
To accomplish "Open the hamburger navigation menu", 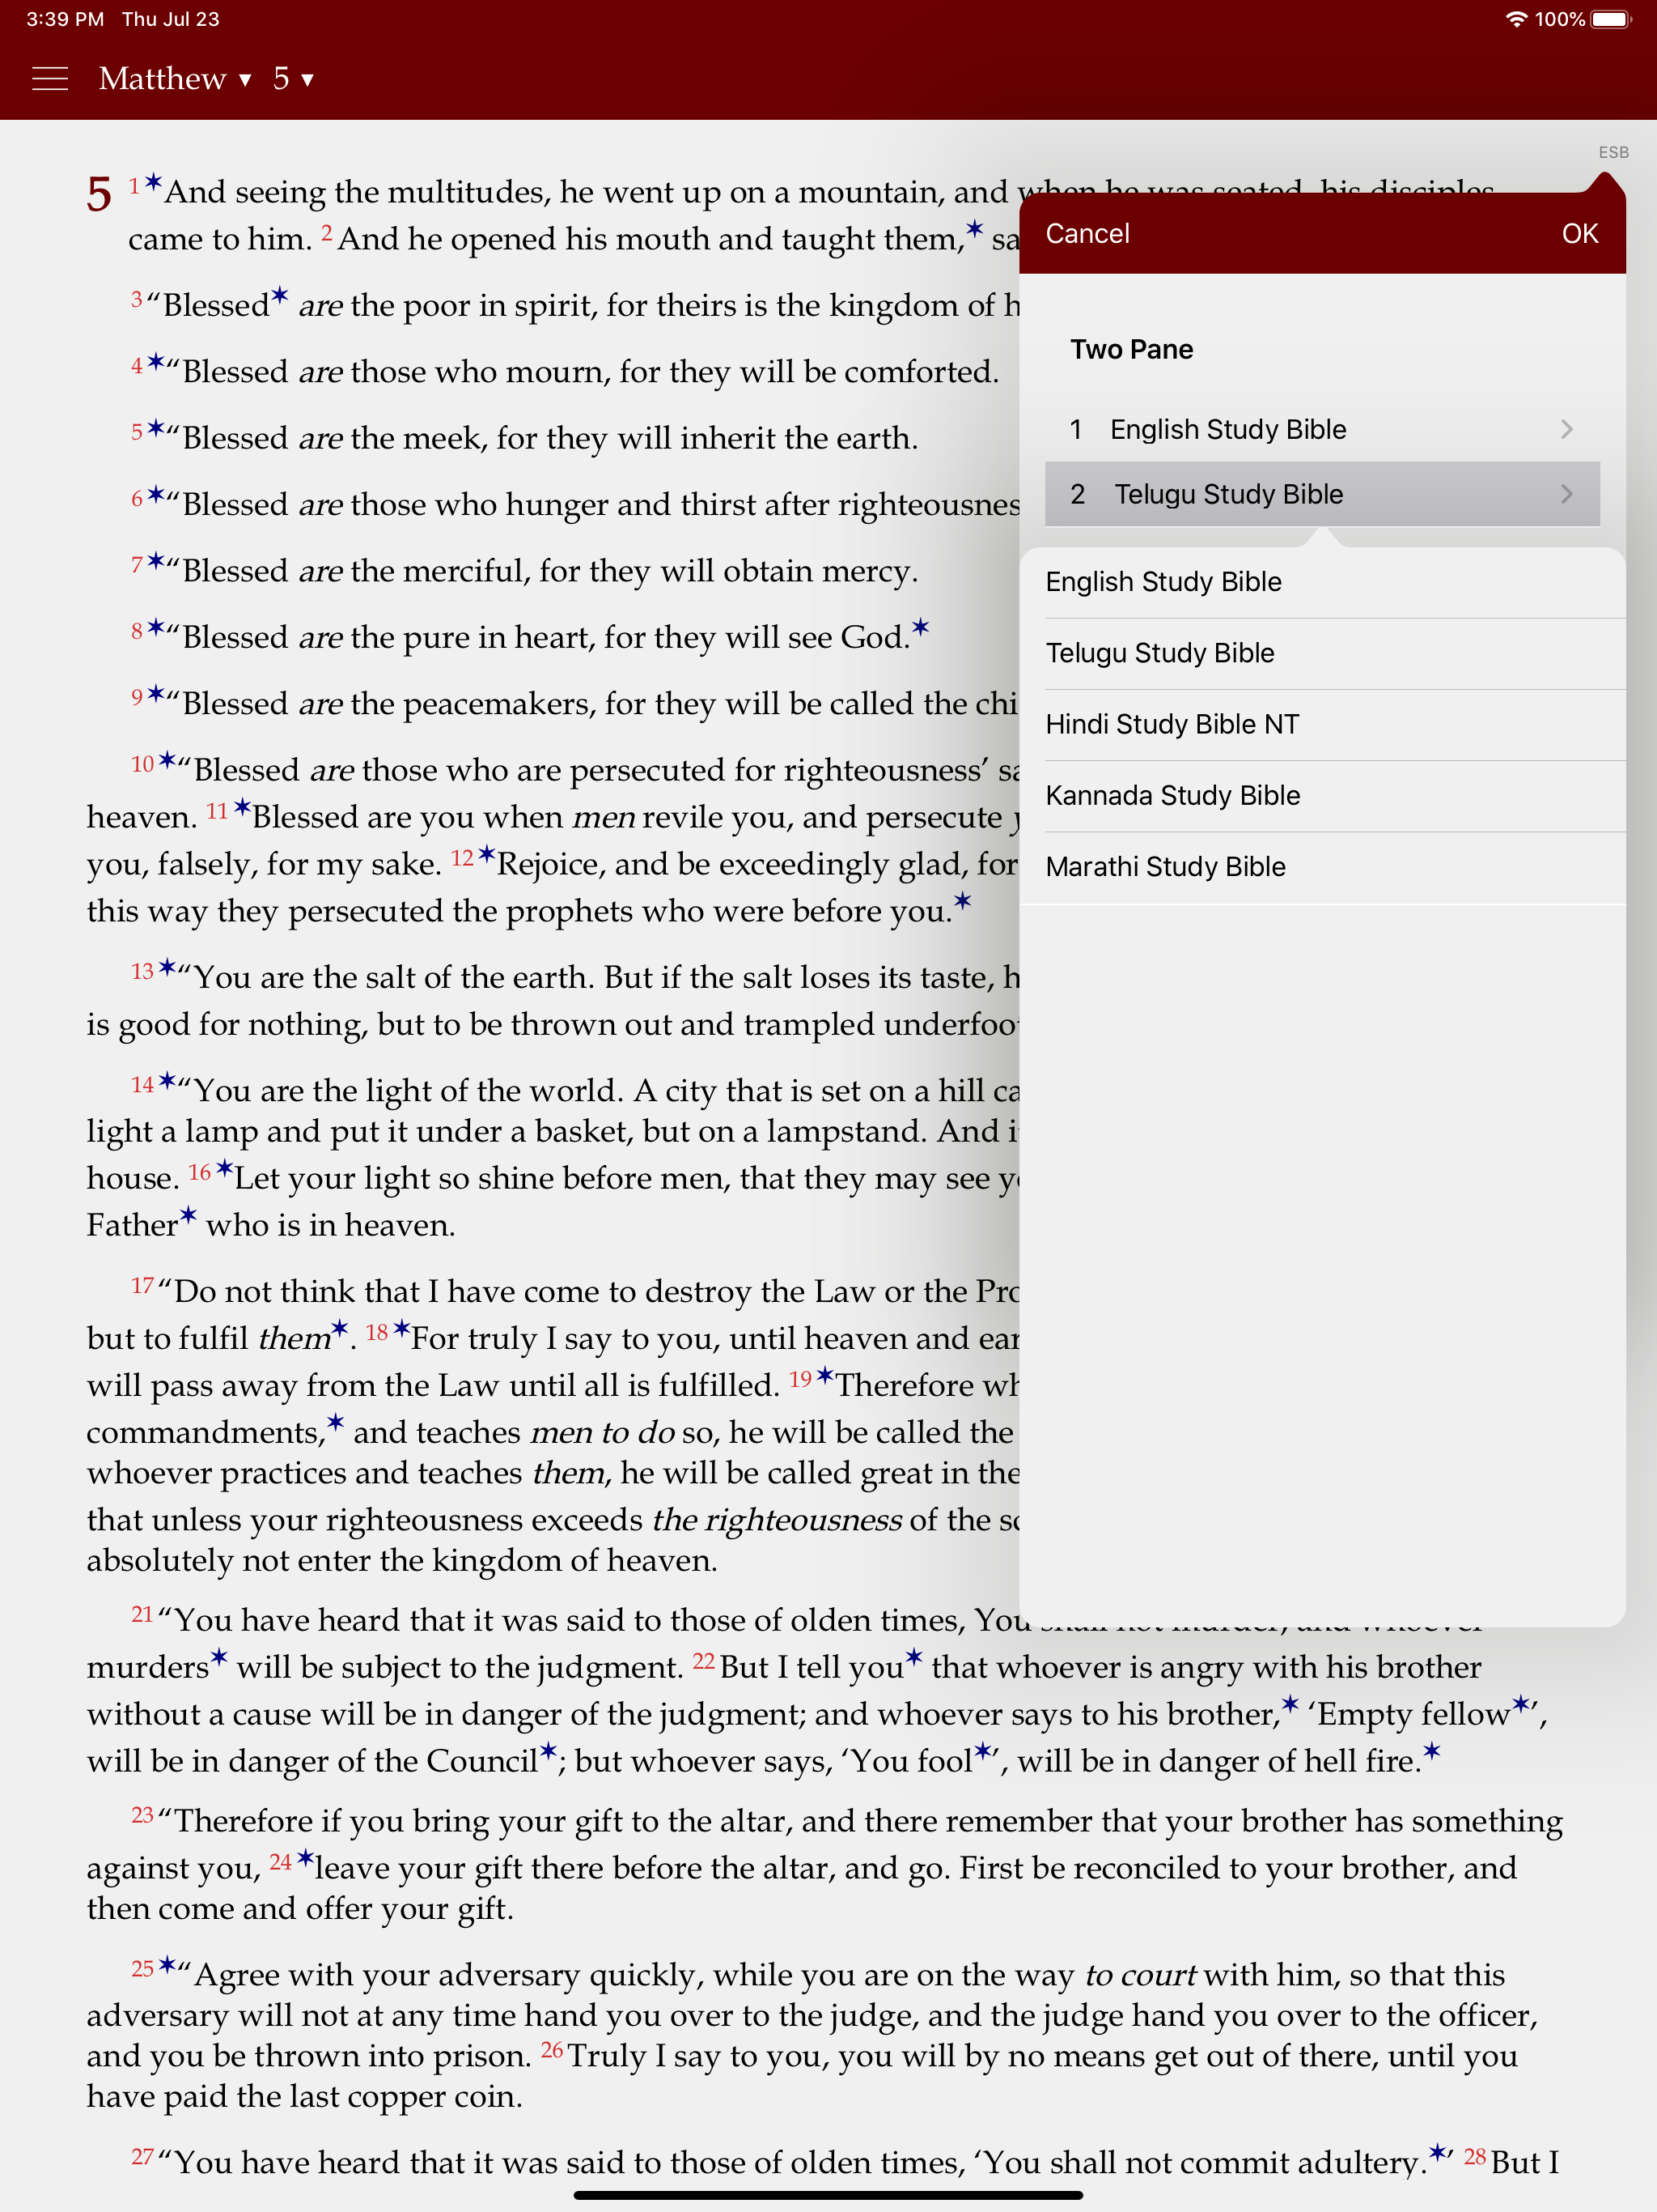I will point(50,79).
